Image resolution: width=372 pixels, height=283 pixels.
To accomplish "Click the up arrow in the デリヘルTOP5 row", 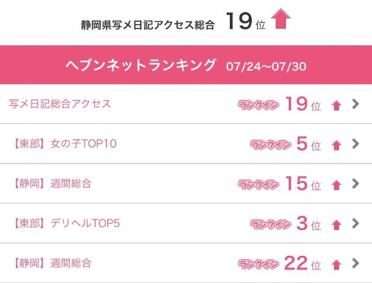I will 336,225.
